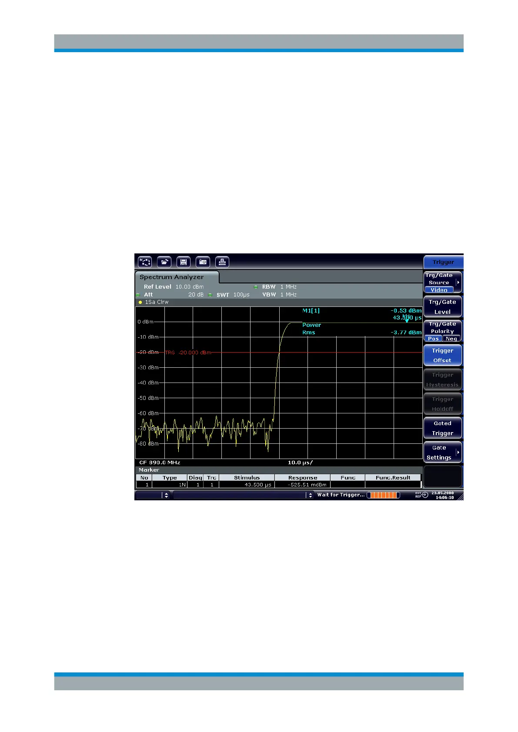Take a screenshot with the camera icon
The image size is (518, 732).
tap(203, 262)
